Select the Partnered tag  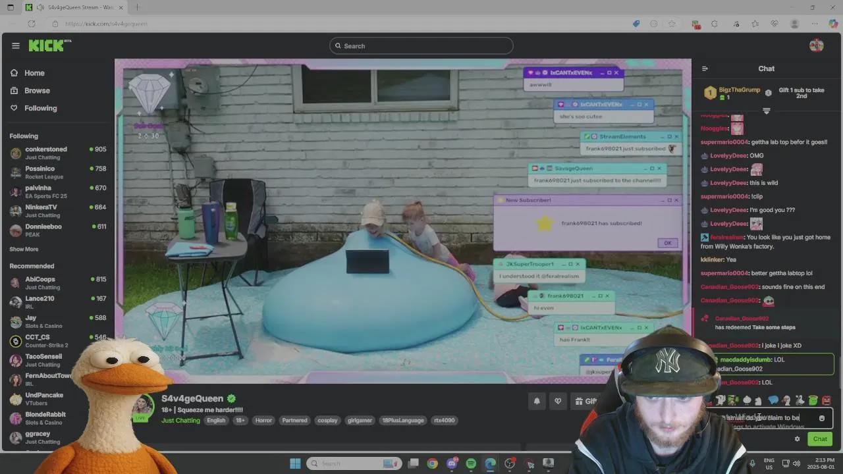pyautogui.click(x=294, y=420)
